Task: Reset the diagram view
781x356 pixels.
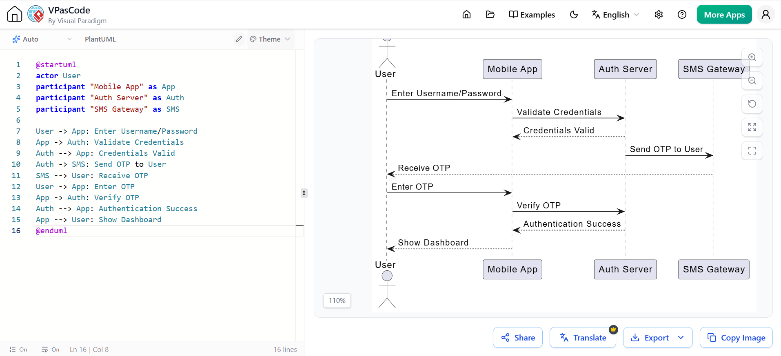Action: 752,104
